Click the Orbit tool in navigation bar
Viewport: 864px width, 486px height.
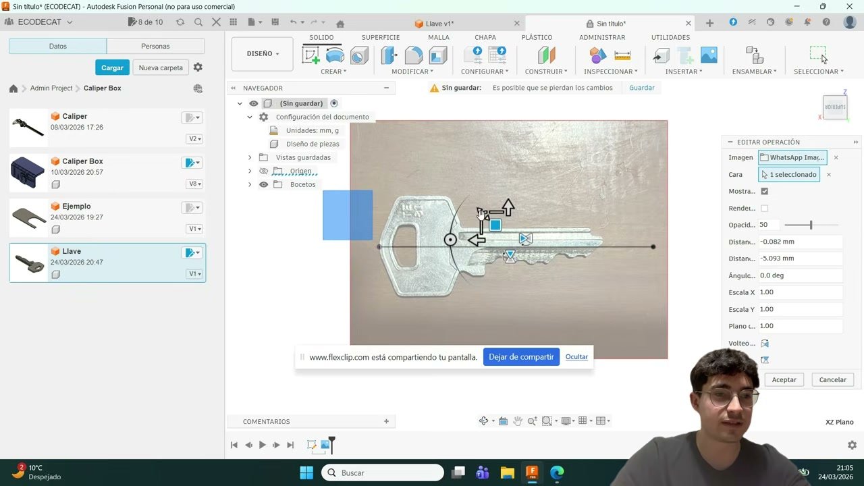tap(484, 421)
